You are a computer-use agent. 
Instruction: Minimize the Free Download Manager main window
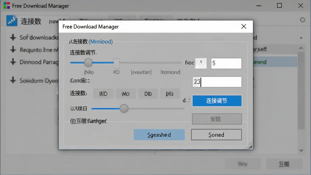259,5
